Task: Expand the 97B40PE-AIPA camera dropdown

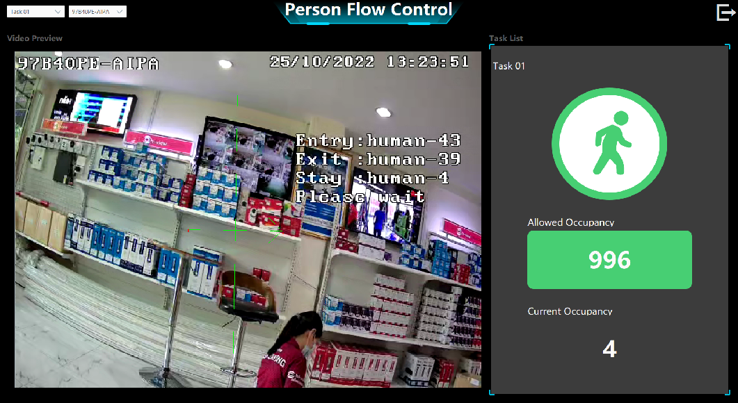Action: (x=98, y=12)
